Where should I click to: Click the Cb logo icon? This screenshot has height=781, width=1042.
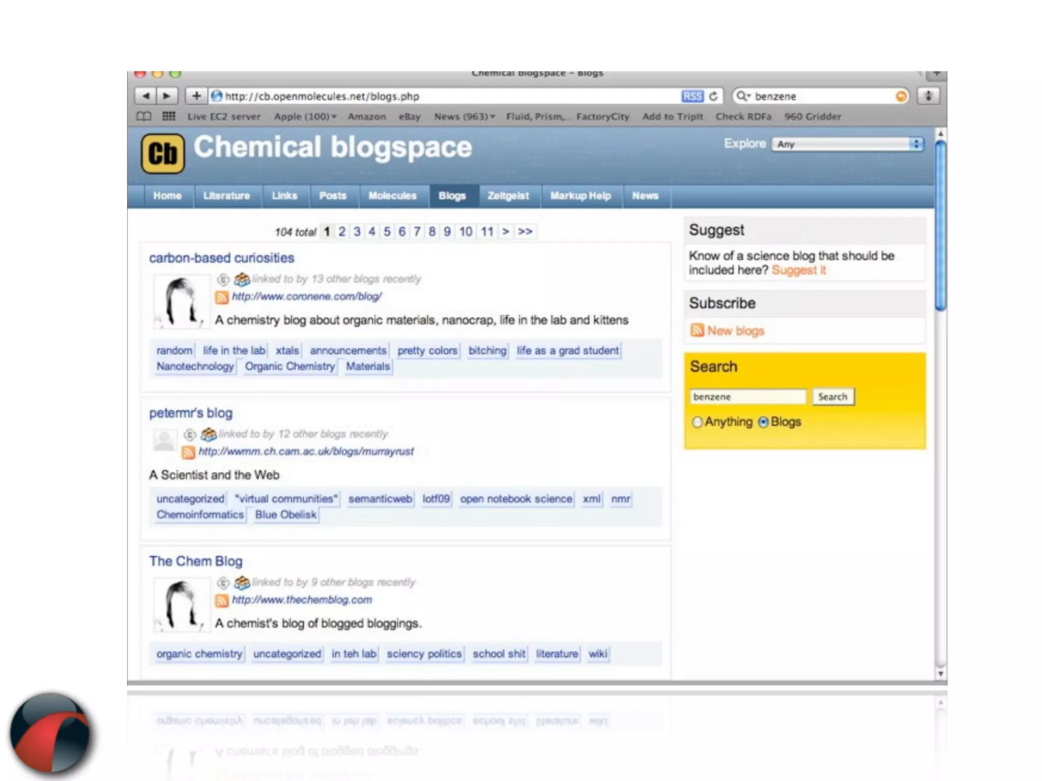(163, 154)
